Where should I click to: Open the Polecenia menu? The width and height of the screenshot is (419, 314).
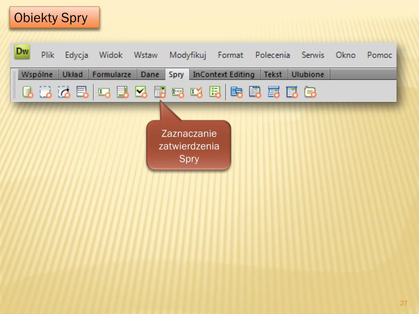(x=272, y=55)
